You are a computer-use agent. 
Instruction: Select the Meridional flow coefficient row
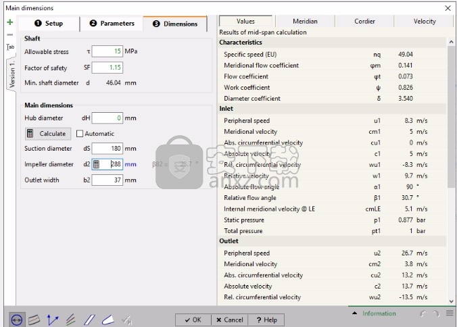[332, 66]
